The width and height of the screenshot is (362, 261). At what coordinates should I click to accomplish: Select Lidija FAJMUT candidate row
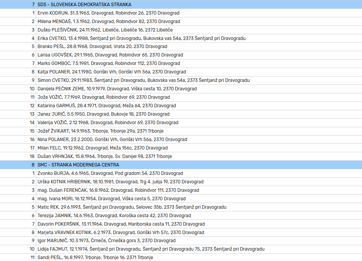(181, 249)
